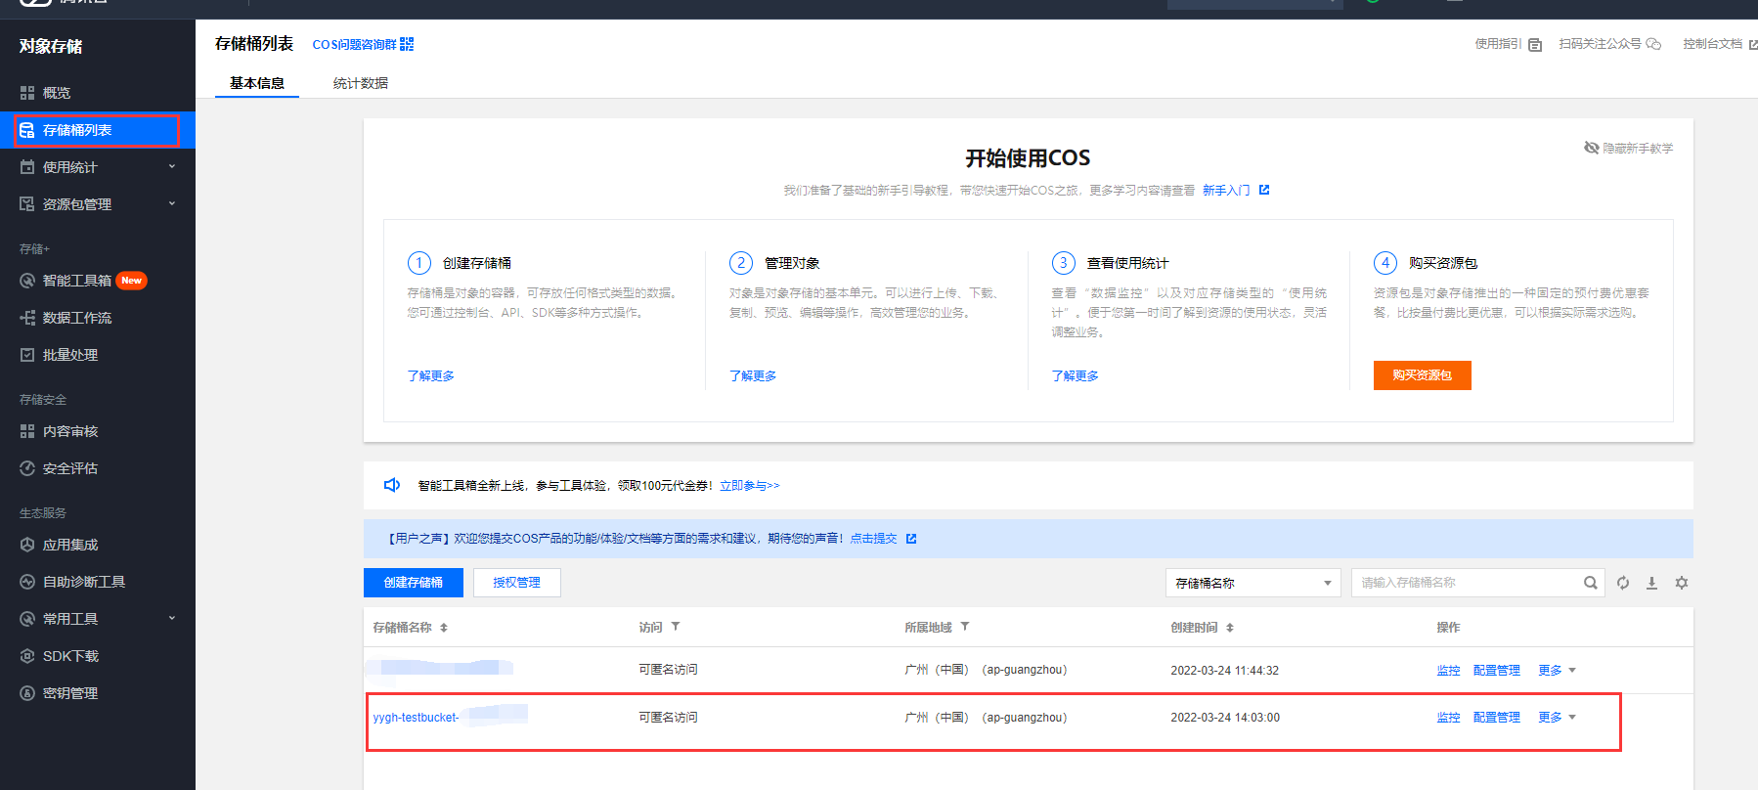Image resolution: width=1758 pixels, height=790 pixels.
Task: Click 了解更多 under 查看使用统计
Action: click(1076, 375)
